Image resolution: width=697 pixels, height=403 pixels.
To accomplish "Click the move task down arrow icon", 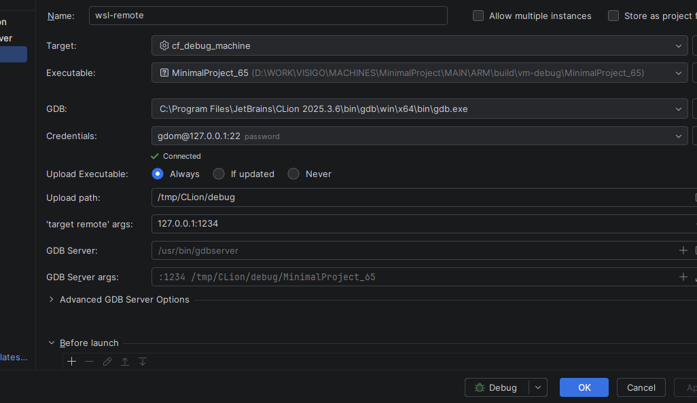I will [x=143, y=362].
